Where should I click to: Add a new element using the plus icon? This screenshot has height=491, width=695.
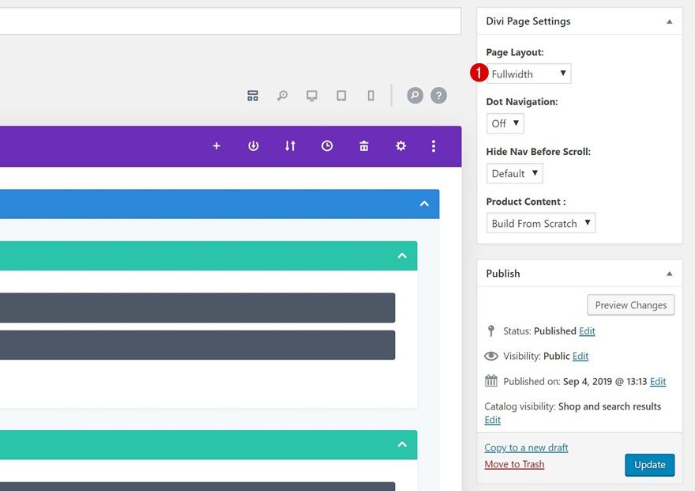(216, 145)
